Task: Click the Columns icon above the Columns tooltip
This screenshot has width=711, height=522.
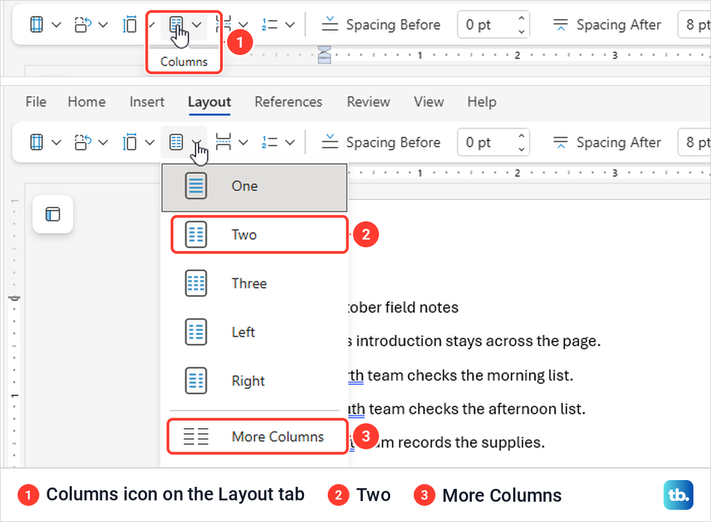Action: 176,24
